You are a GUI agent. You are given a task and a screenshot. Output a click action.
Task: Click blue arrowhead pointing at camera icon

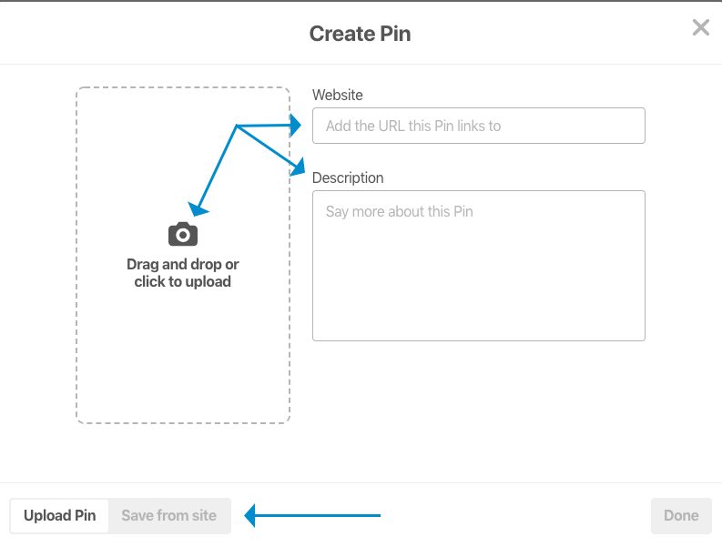click(198, 209)
